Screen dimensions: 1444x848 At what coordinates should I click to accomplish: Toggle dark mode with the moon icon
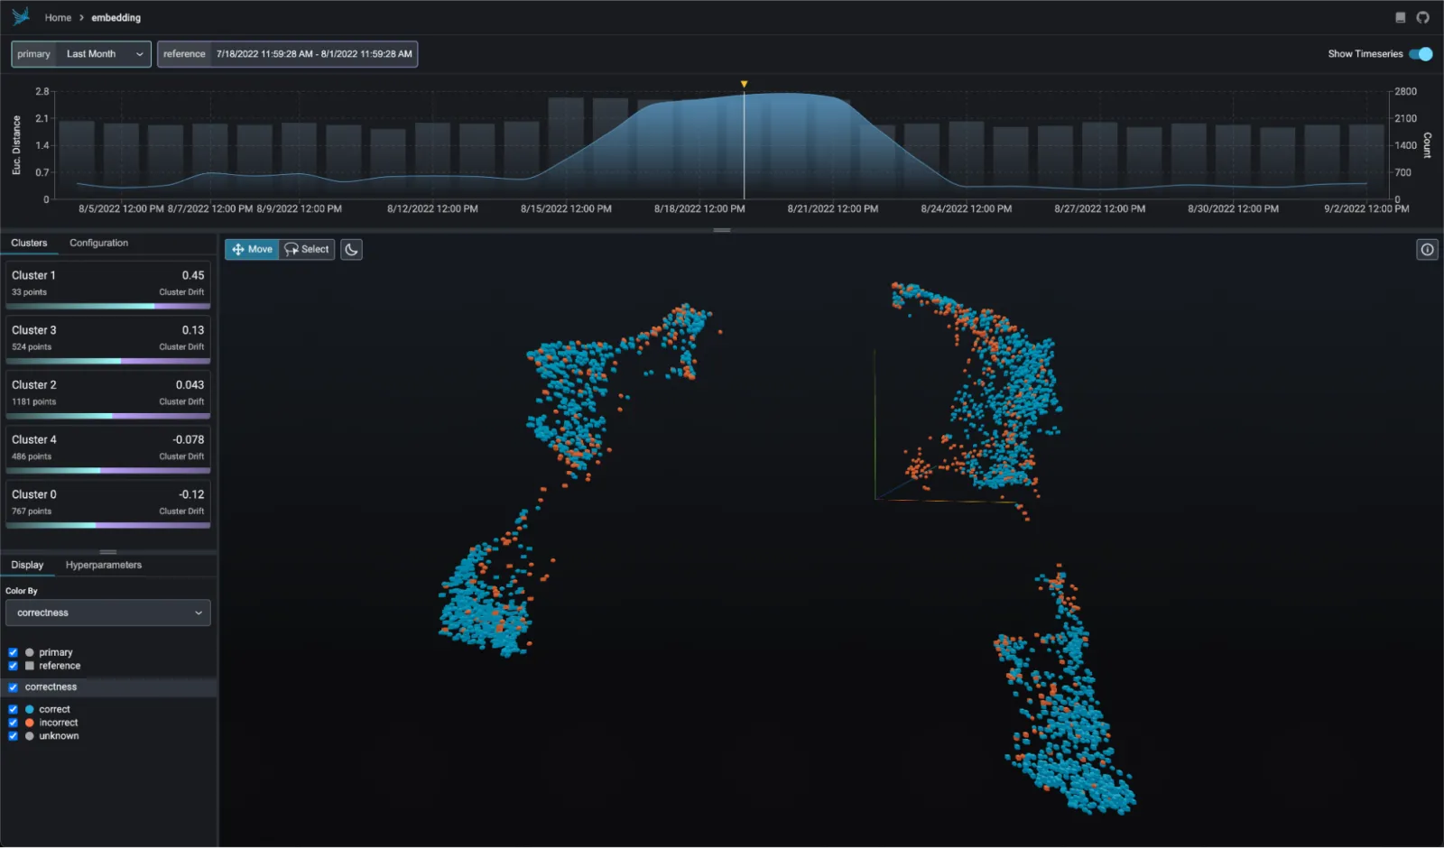tap(350, 249)
